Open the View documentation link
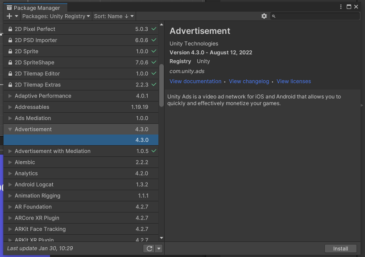The height and width of the screenshot is (257, 365). pos(195,82)
